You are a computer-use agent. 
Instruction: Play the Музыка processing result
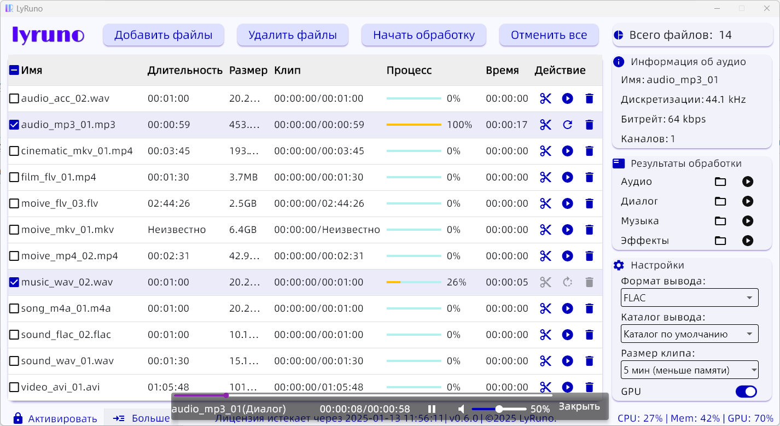point(748,221)
